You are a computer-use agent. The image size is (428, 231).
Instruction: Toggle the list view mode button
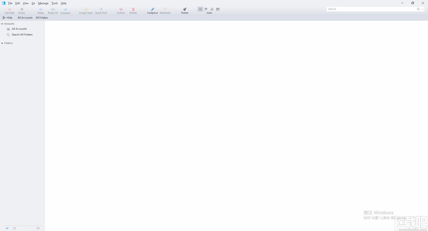point(200,9)
